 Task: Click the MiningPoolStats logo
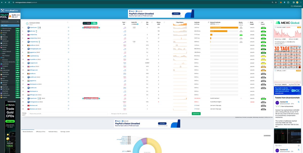10,11
